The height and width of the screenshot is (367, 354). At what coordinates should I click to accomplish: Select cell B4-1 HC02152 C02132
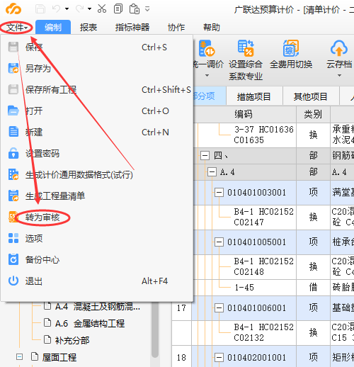pos(263,332)
